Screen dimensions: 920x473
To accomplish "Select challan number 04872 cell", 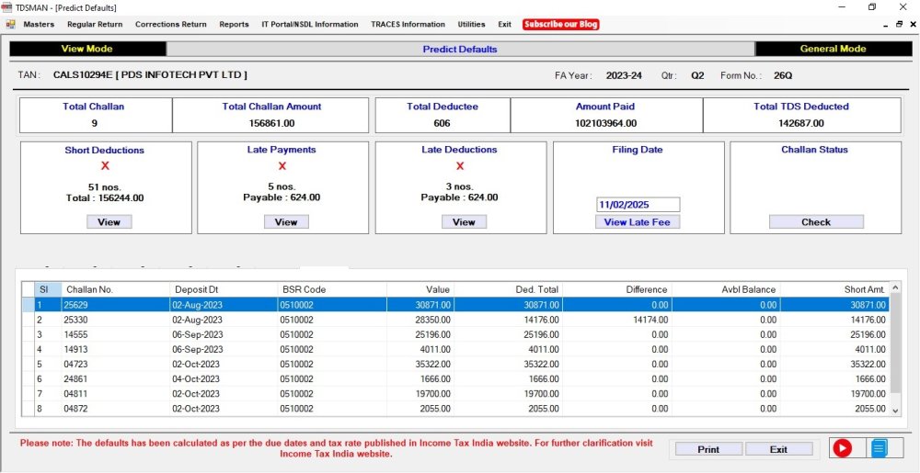I will tap(116, 409).
